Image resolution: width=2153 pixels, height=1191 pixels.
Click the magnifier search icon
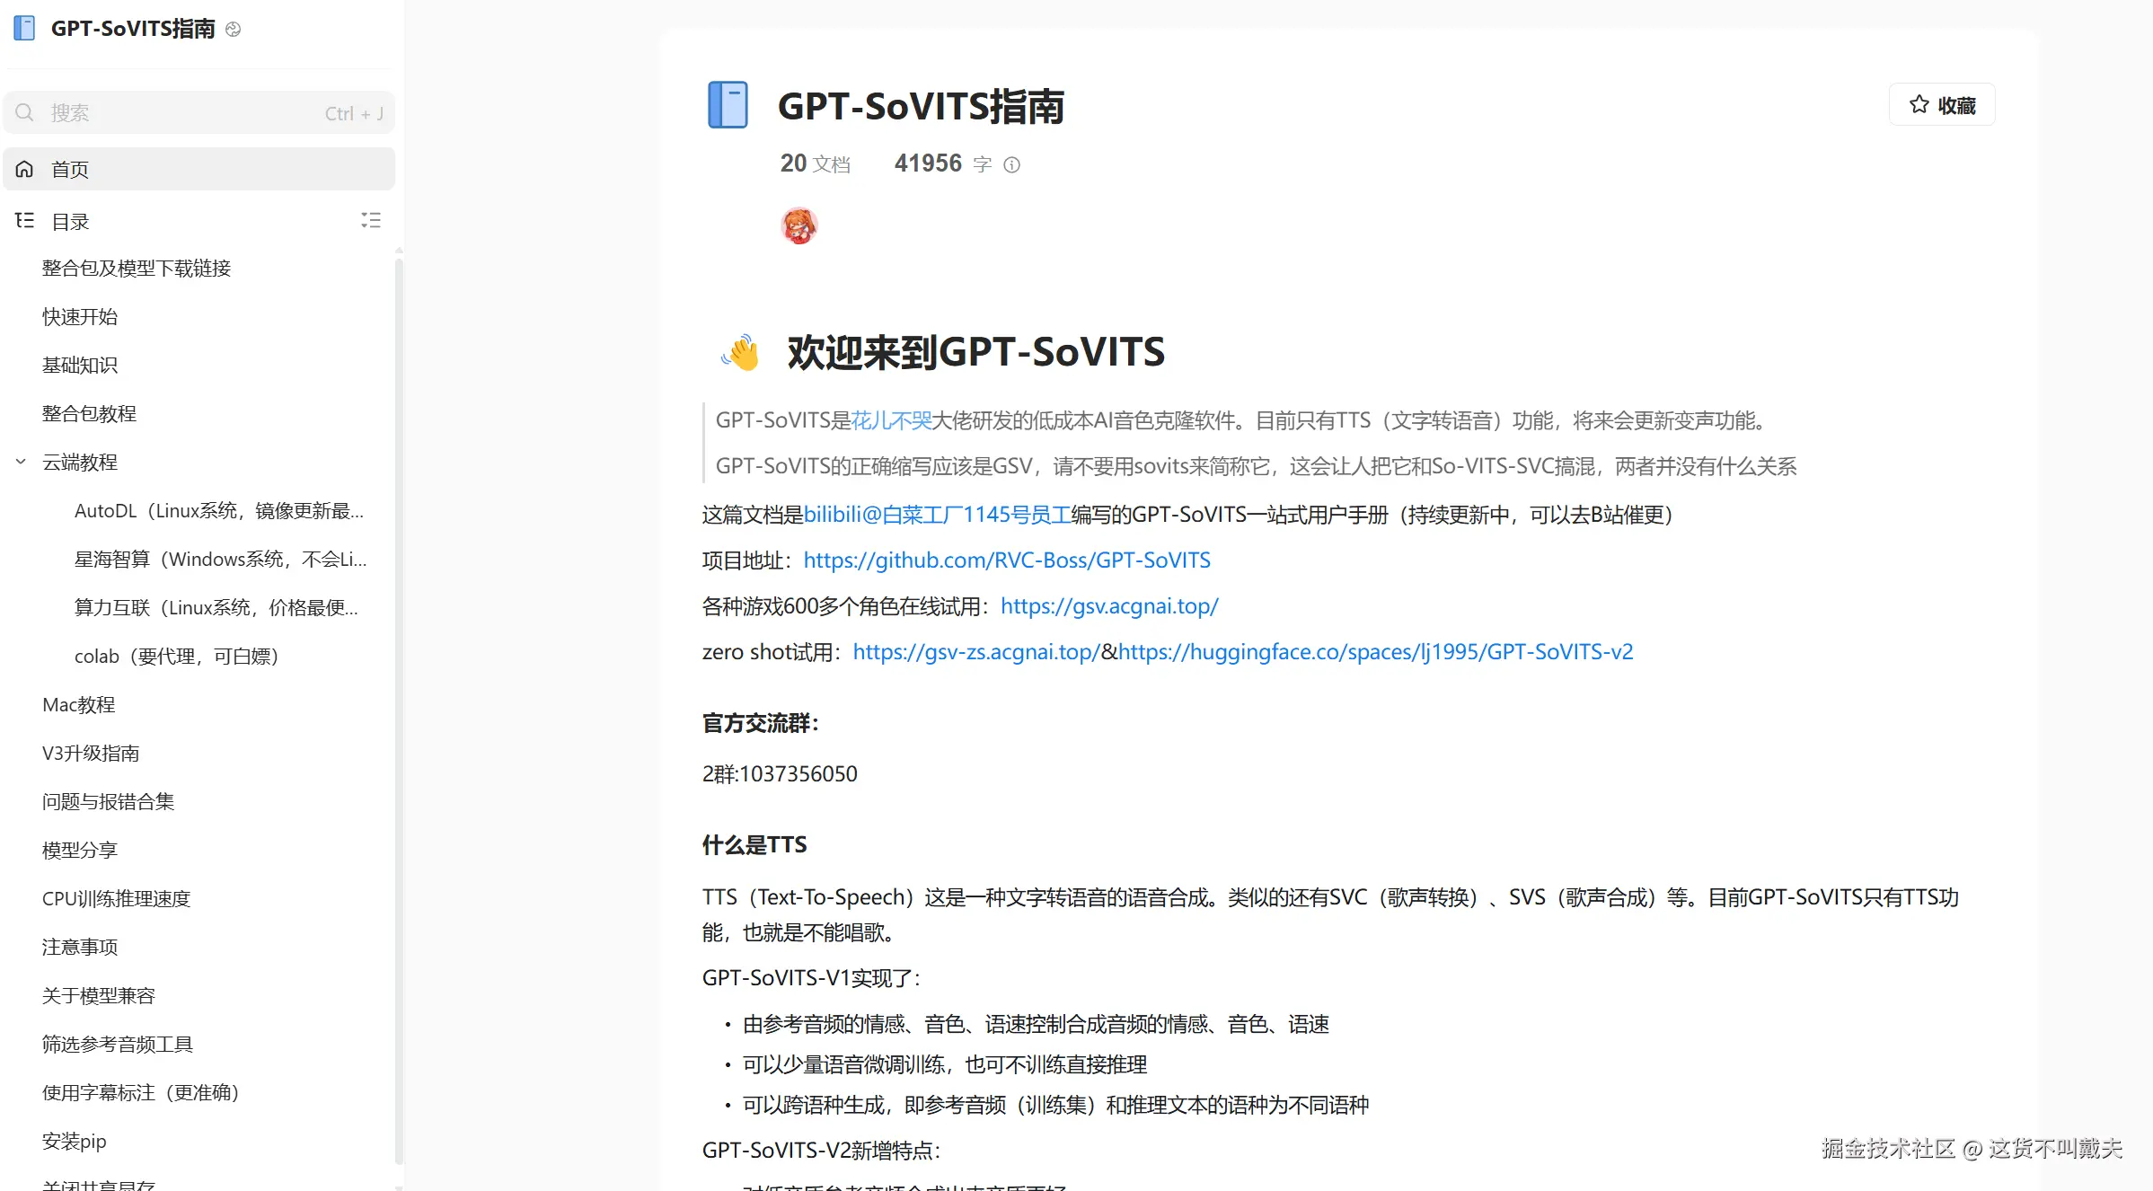(x=25, y=113)
